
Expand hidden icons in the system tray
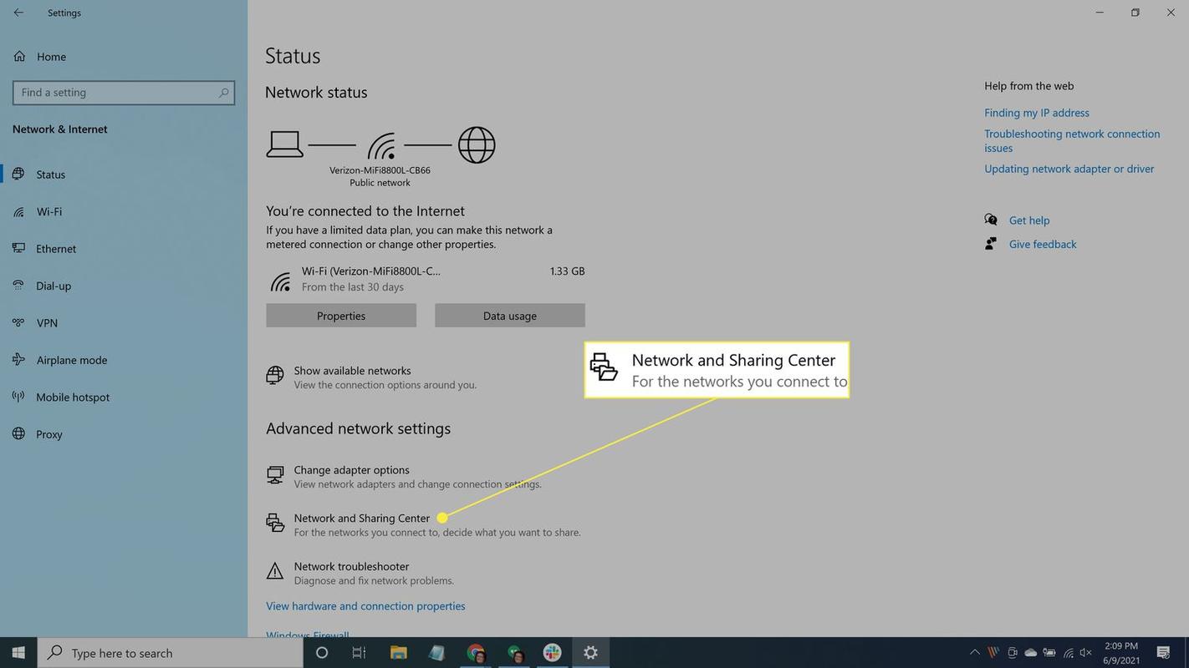tap(974, 653)
